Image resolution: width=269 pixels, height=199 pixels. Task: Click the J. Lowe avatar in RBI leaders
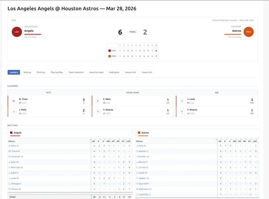point(182,101)
